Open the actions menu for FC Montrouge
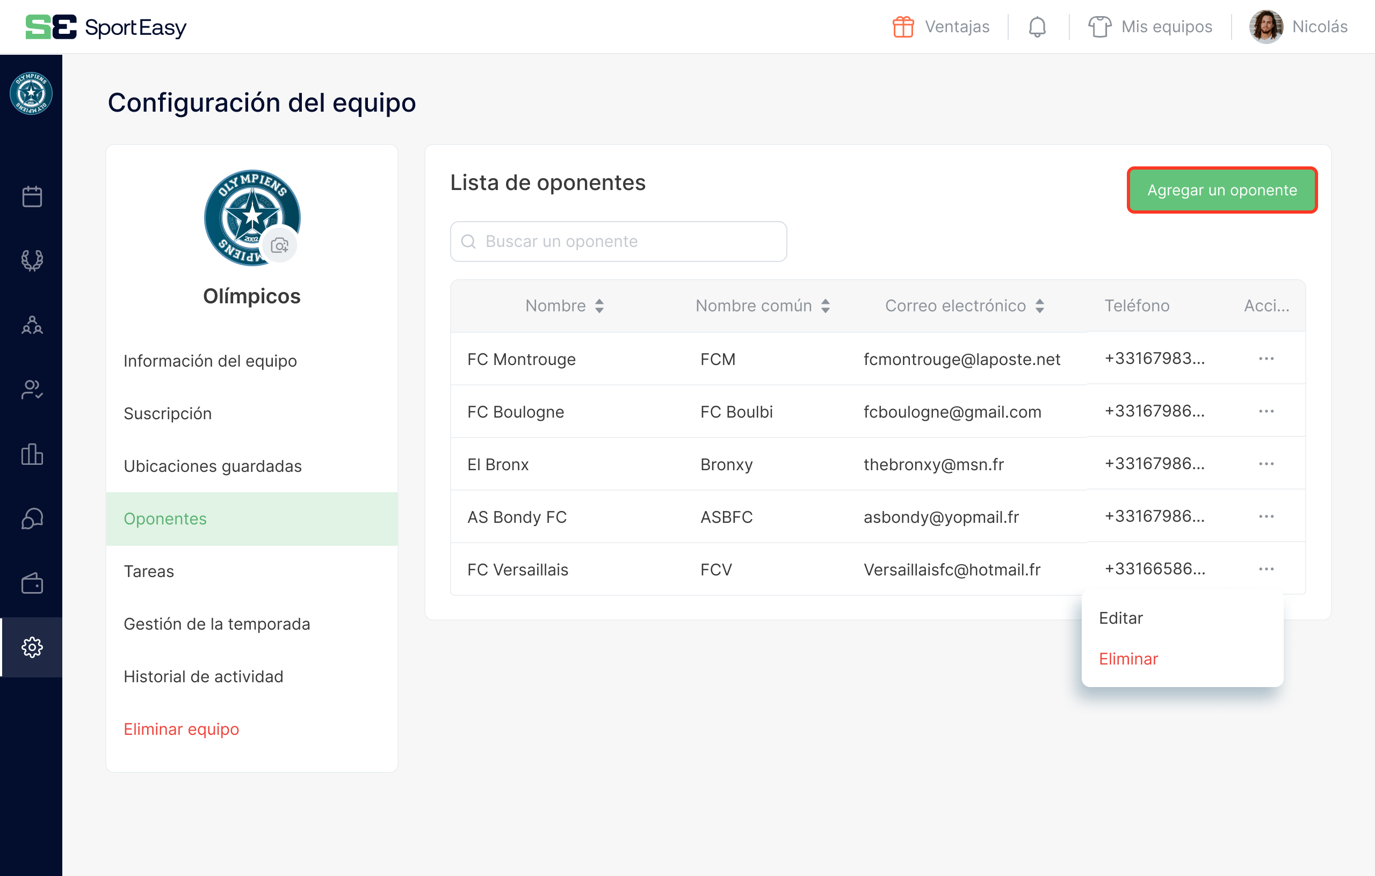 (1266, 359)
